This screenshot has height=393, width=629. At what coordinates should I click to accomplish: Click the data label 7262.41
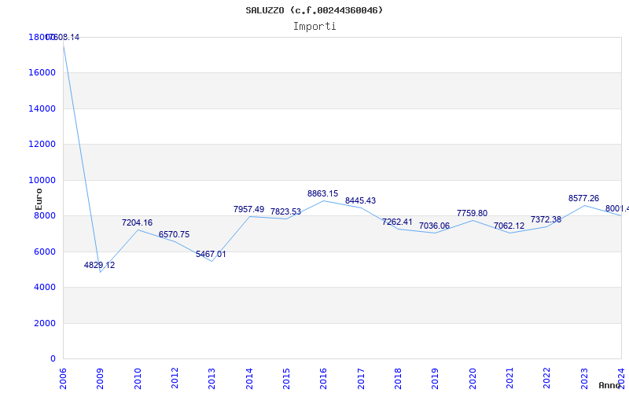point(397,222)
